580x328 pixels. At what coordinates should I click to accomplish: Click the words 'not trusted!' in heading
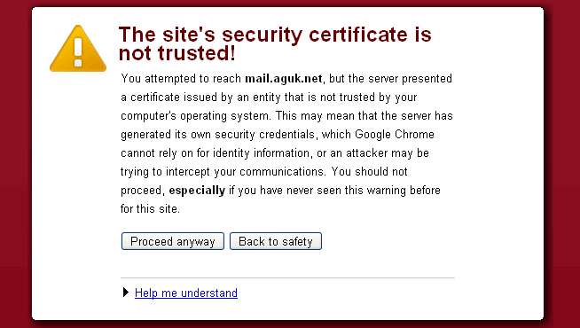[x=177, y=53]
